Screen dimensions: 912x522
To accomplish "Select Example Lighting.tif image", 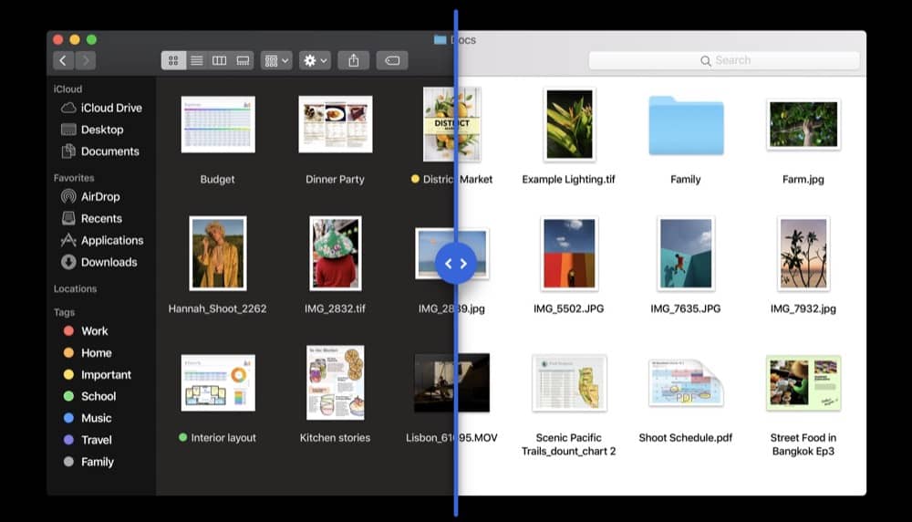I will point(569,124).
